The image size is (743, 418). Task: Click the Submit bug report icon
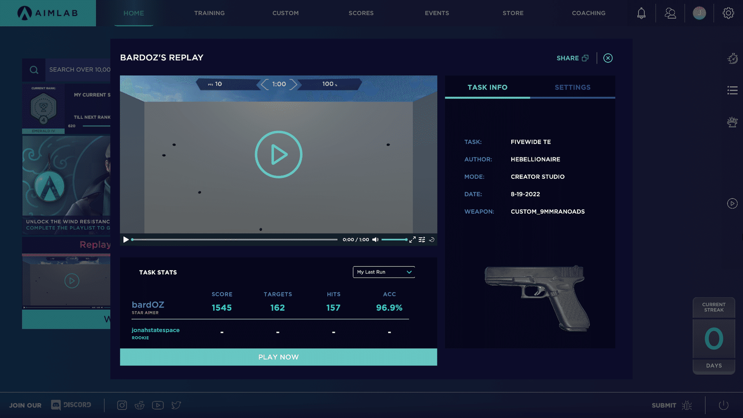(687, 405)
